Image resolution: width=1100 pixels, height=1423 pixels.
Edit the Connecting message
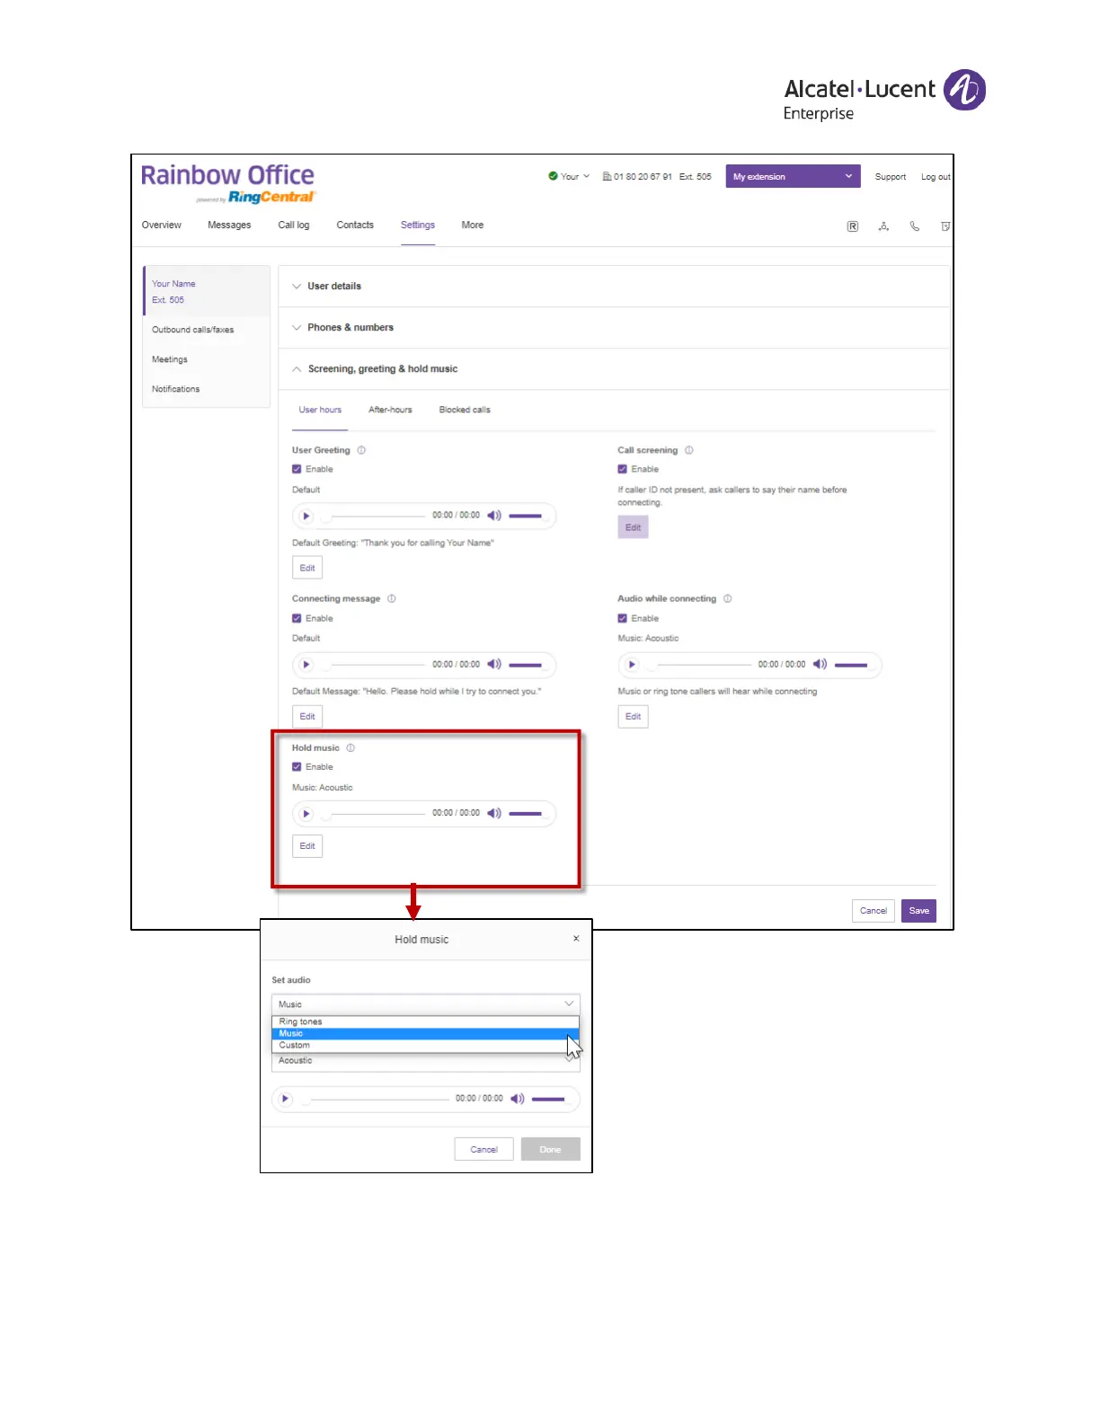tap(307, 716)
